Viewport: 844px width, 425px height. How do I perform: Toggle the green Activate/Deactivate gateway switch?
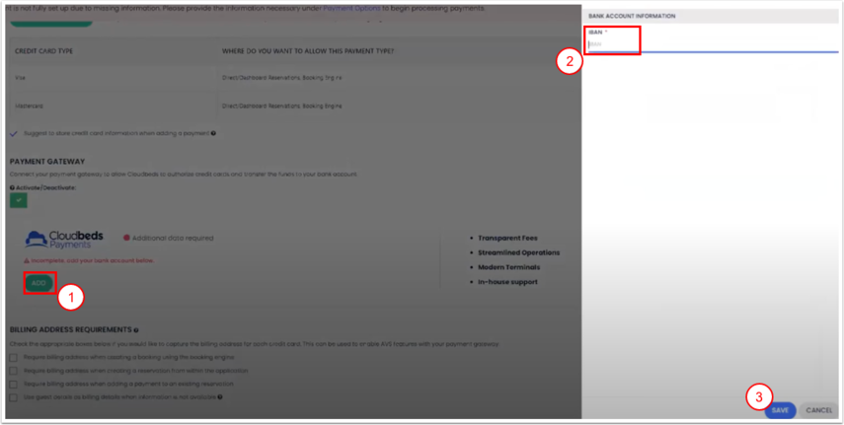pos(19,200)
